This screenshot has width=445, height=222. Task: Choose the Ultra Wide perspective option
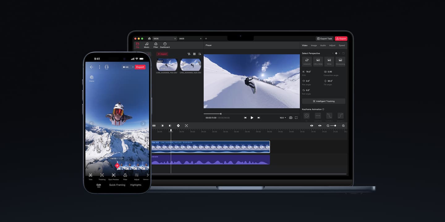pyautogui.click(x=318, y=61)
